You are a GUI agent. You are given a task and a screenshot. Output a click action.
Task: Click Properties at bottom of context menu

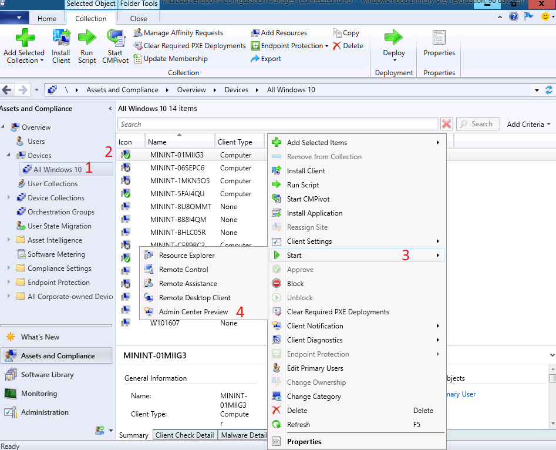point(357,442)
